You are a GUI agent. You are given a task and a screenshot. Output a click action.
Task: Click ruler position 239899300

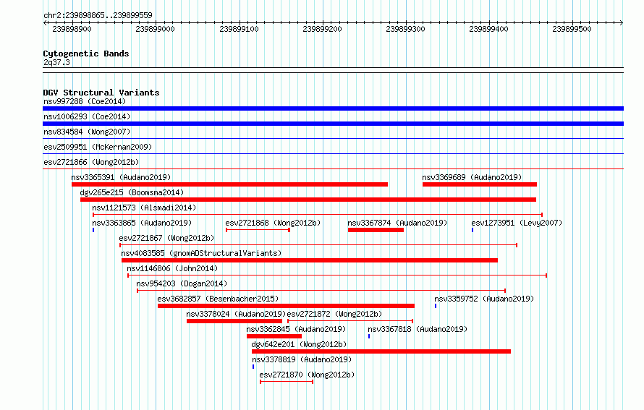405,29
